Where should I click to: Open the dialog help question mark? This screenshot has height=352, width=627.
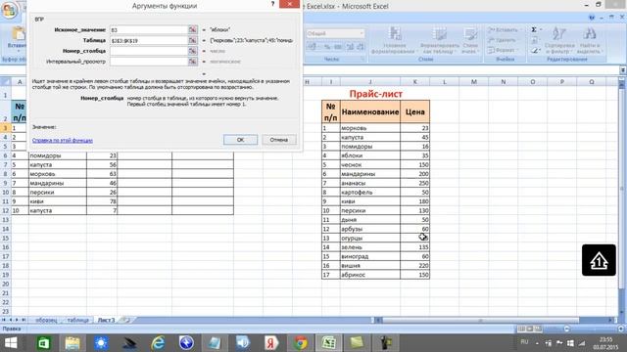[272, 4]
